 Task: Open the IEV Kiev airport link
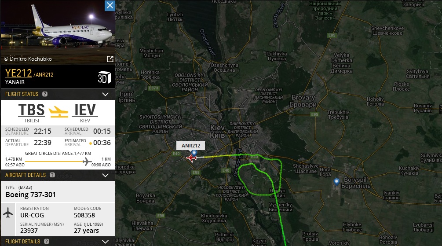85,110
